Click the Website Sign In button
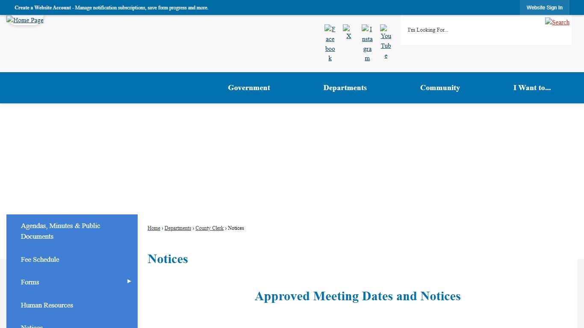This screenshot has height=328, width=584. click(545, 7)
